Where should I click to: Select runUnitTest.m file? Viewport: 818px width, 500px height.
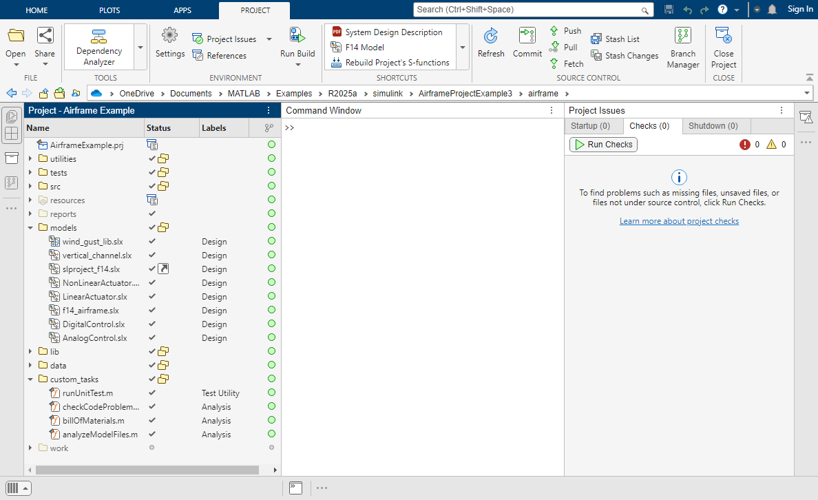pyautogui.click(x=87, y=393)
